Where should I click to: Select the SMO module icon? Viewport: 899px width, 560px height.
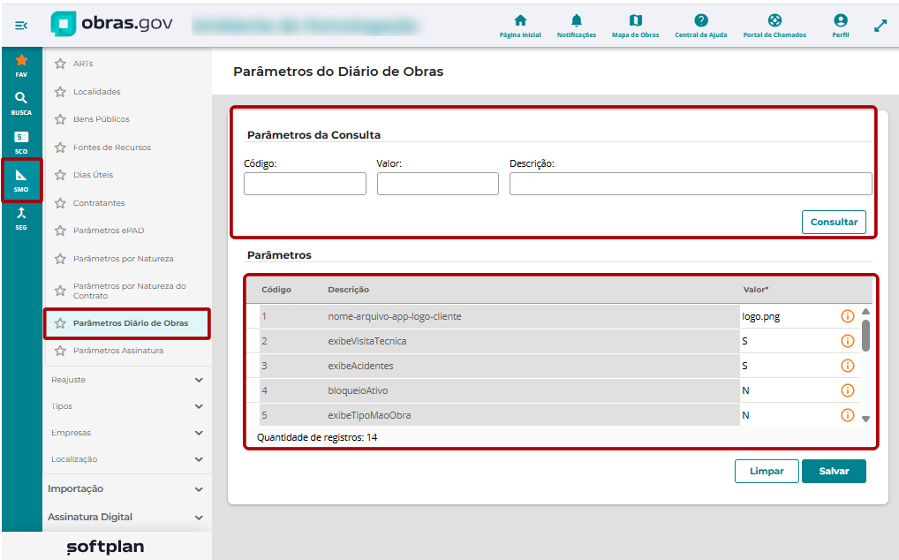pyautogui.click(x=21, y=180)
